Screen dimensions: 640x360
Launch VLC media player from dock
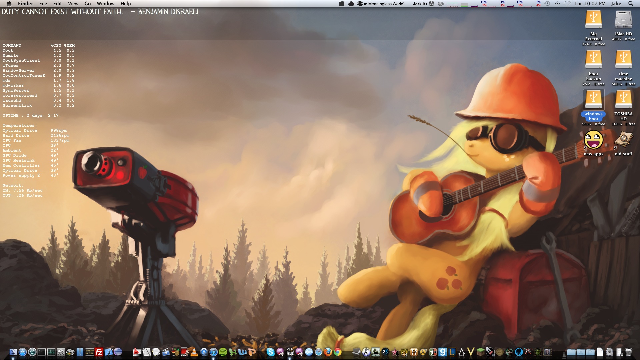(x=194, y=352)
